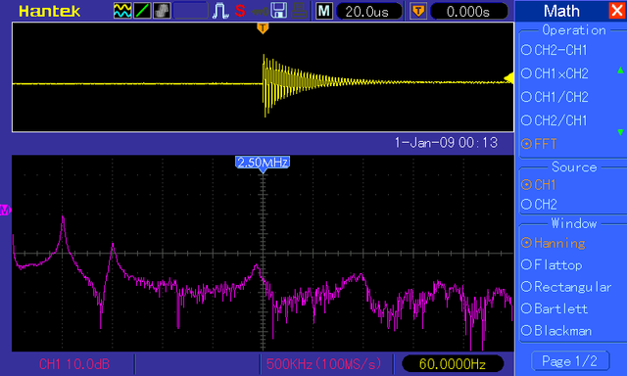Click the CH1 10.0dB scale readout

coord(74,364)
